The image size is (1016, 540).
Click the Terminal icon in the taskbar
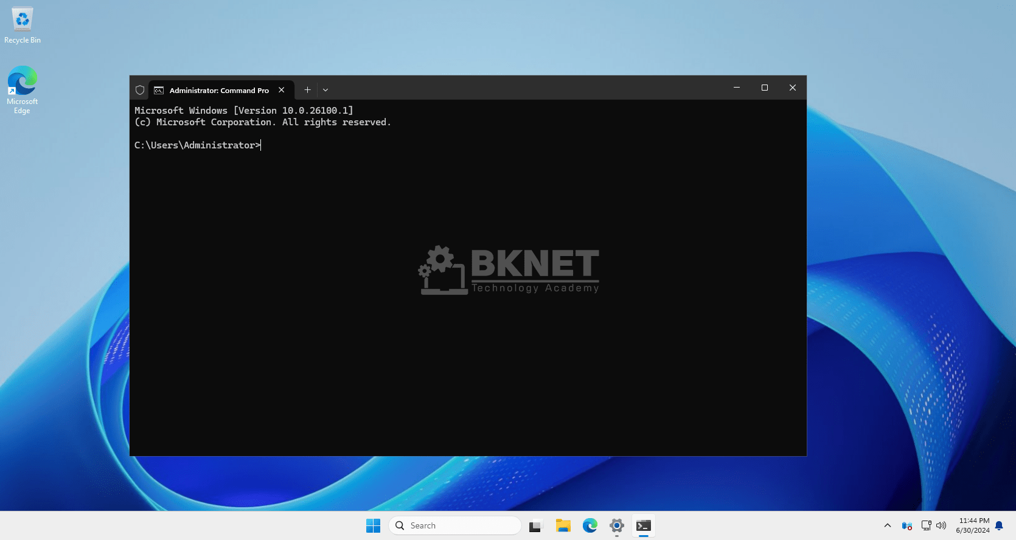[x=644, y=525]
